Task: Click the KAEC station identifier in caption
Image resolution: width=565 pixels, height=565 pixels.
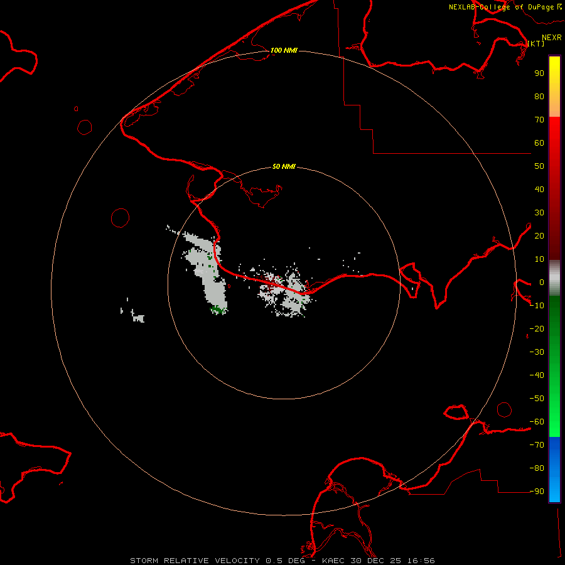Action: click(x=333, y=561)
